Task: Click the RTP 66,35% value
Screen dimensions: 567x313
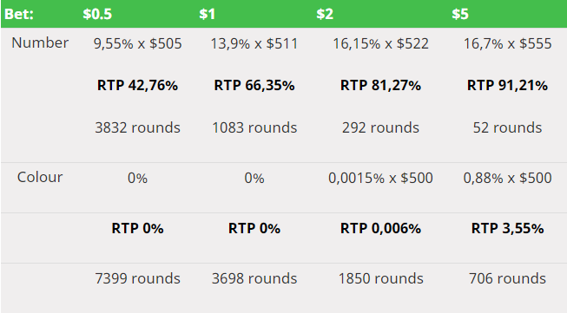Action: click(254, 86)
